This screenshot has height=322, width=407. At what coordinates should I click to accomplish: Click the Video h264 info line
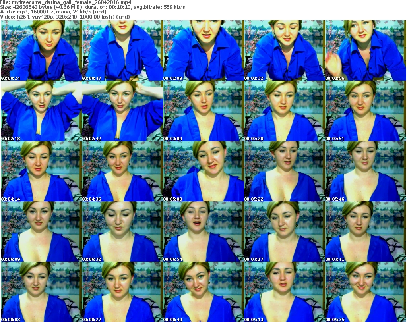pos(65,17)
